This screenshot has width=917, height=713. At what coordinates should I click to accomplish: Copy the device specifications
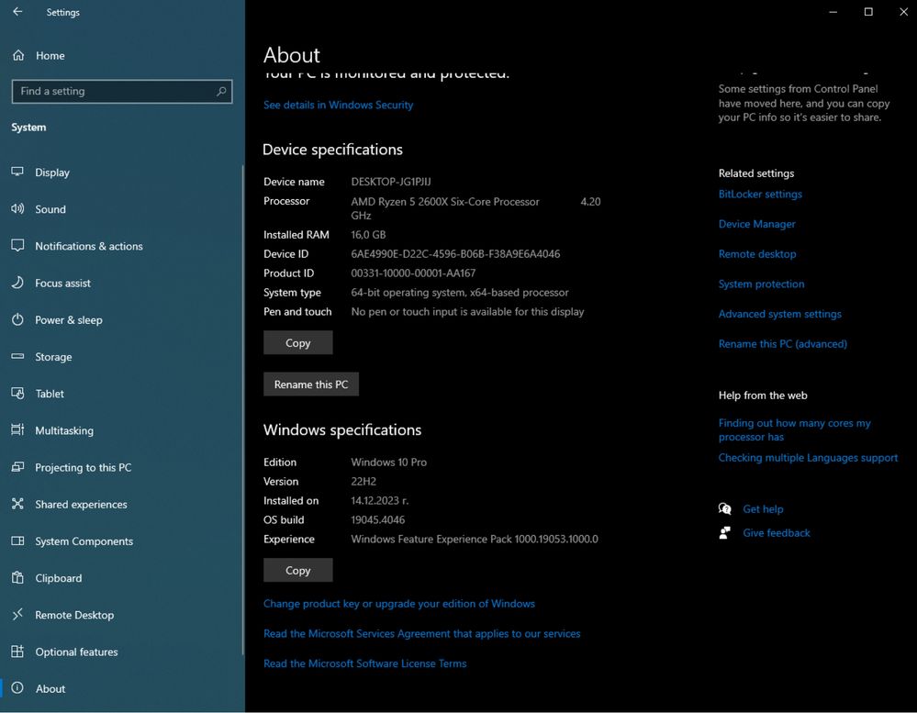[297, 342]
